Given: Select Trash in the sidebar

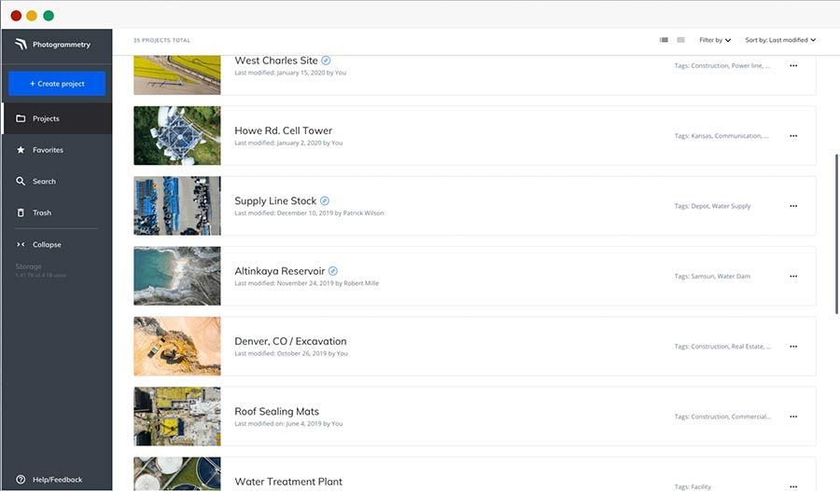Looking at the screenshot, I should point(57,212).
